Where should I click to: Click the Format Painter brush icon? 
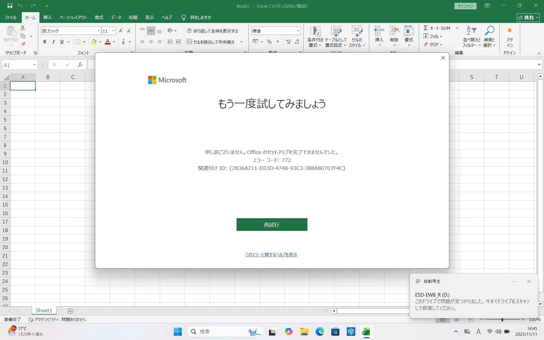click(23, 44)
